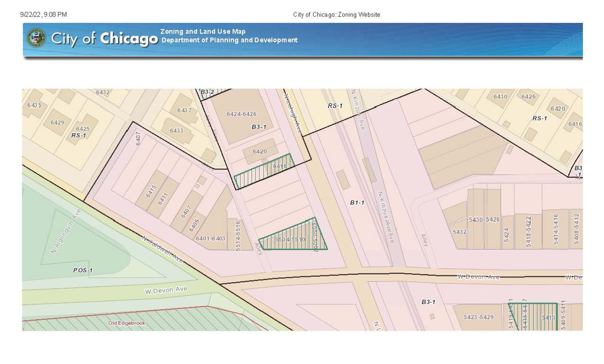Click the B1-1 zoning district label
This screenshot has height=364, width=604.
coord(357,203)
